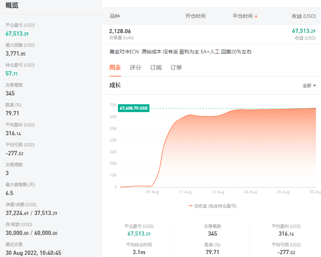This screenshot has width=321, height=257.
Task: Click the 交易周数 value 3
Action: 7,173
